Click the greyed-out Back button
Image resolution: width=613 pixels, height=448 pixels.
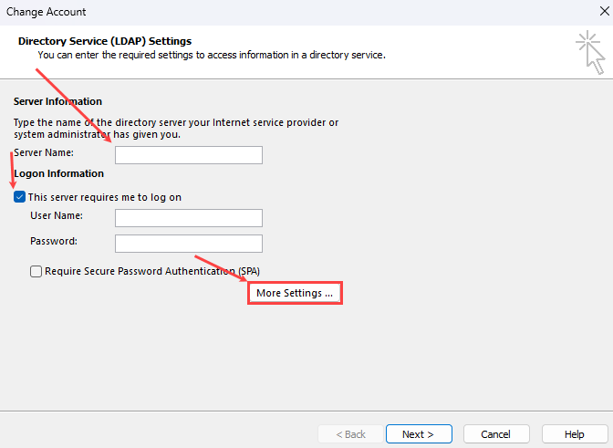(x=350, y=433)
